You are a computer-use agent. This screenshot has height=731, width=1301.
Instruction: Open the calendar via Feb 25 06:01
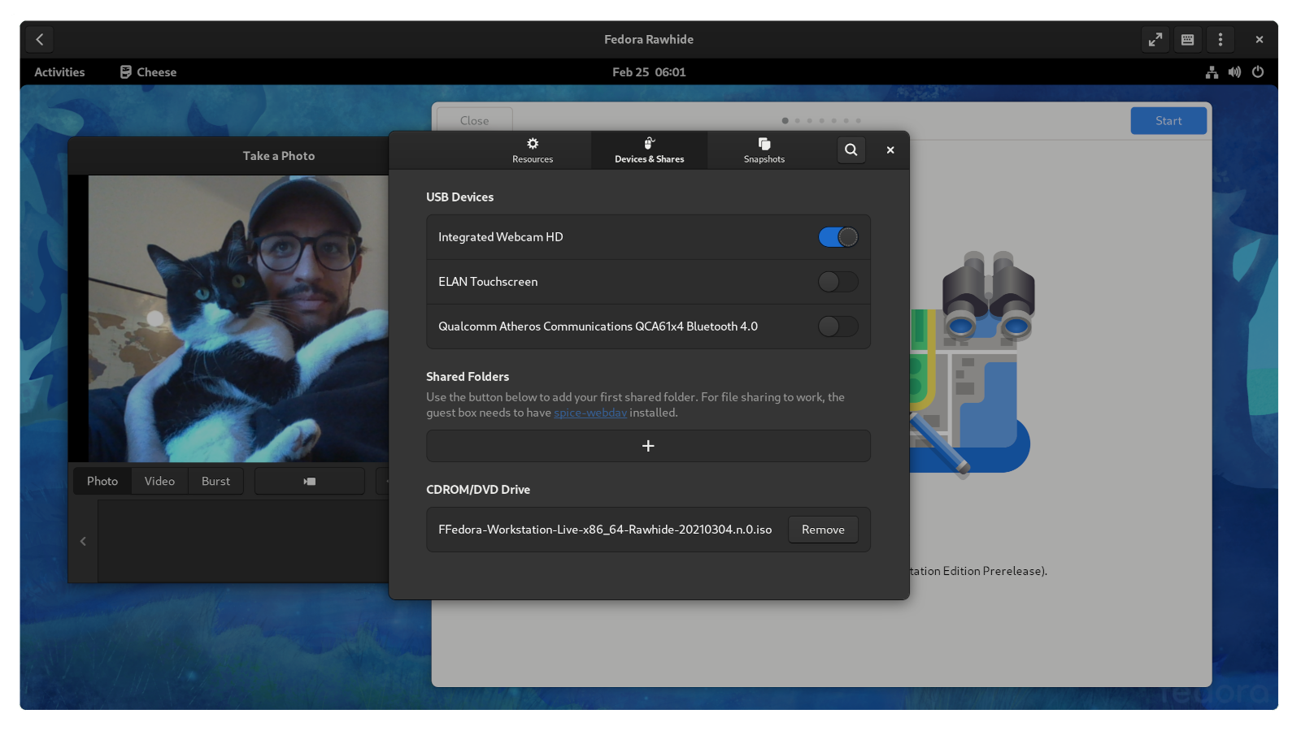pyautogui.click(x=648, y=72)
